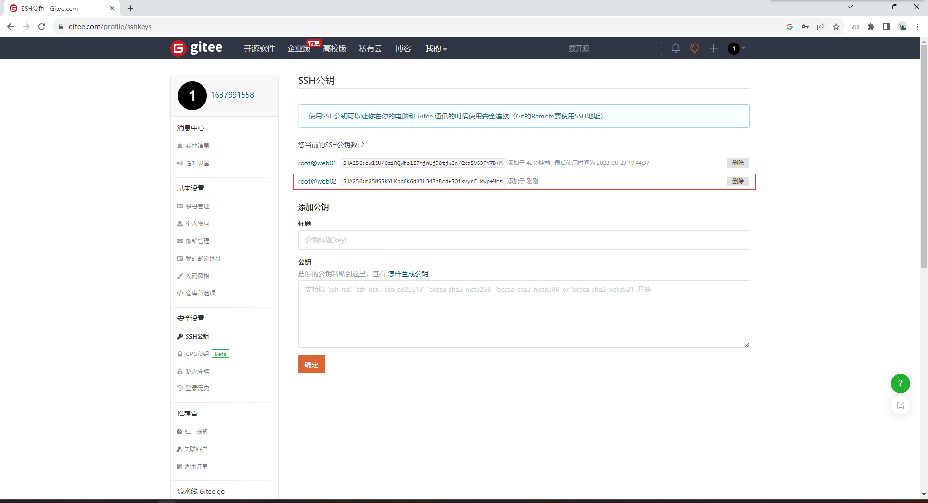Select GPG公钥 in the sidebar
Viewport: 928px width, 503px height.
tap(197, 354)
